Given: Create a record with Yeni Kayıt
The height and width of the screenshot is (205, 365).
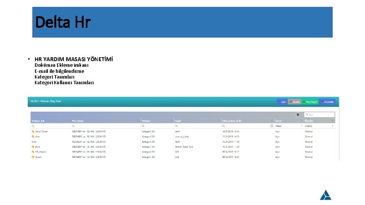Looking at the screenshot, I should (310, 102).
